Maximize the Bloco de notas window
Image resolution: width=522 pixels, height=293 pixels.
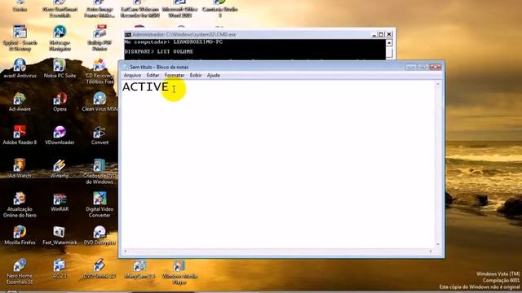pyautogui.click(x=422, y=67)
